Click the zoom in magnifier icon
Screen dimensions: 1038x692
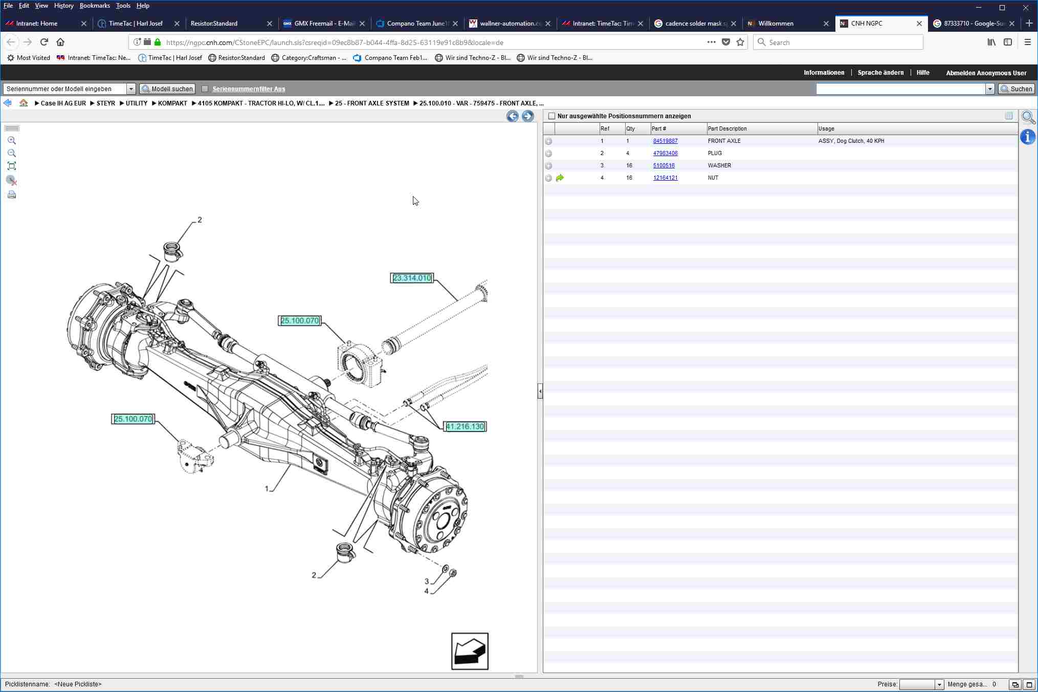pyautogui.click(x=12, y=141)
